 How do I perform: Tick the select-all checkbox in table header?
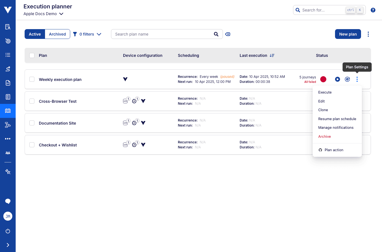coord(32,55)
